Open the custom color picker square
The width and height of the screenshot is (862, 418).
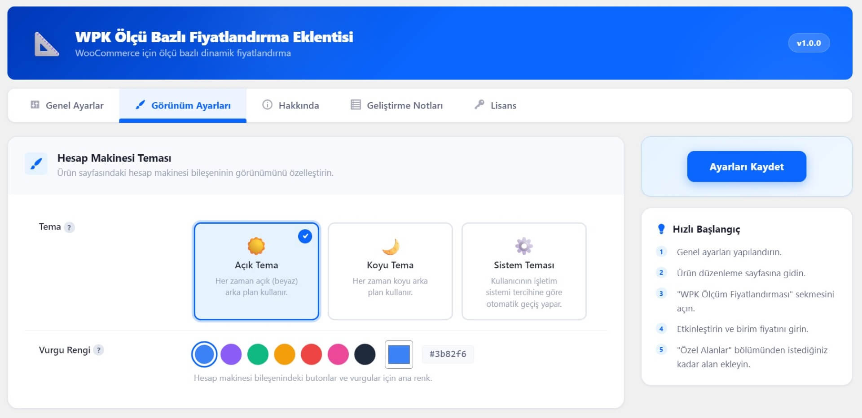(x=399, y=354)
